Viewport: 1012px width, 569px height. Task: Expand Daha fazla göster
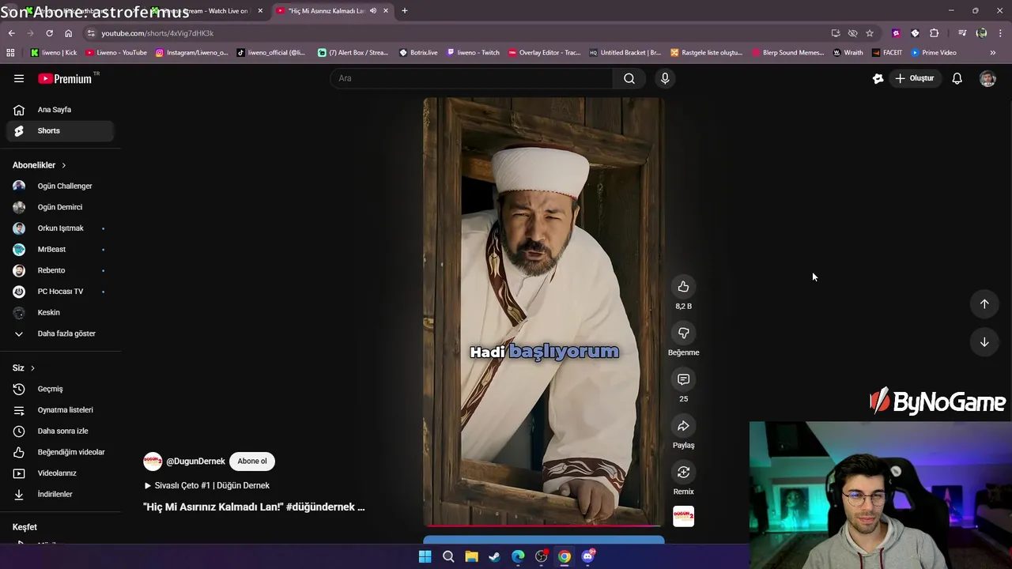coord(60,333)
